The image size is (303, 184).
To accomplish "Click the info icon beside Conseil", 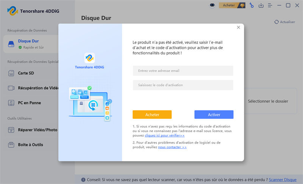I will 83,180.
